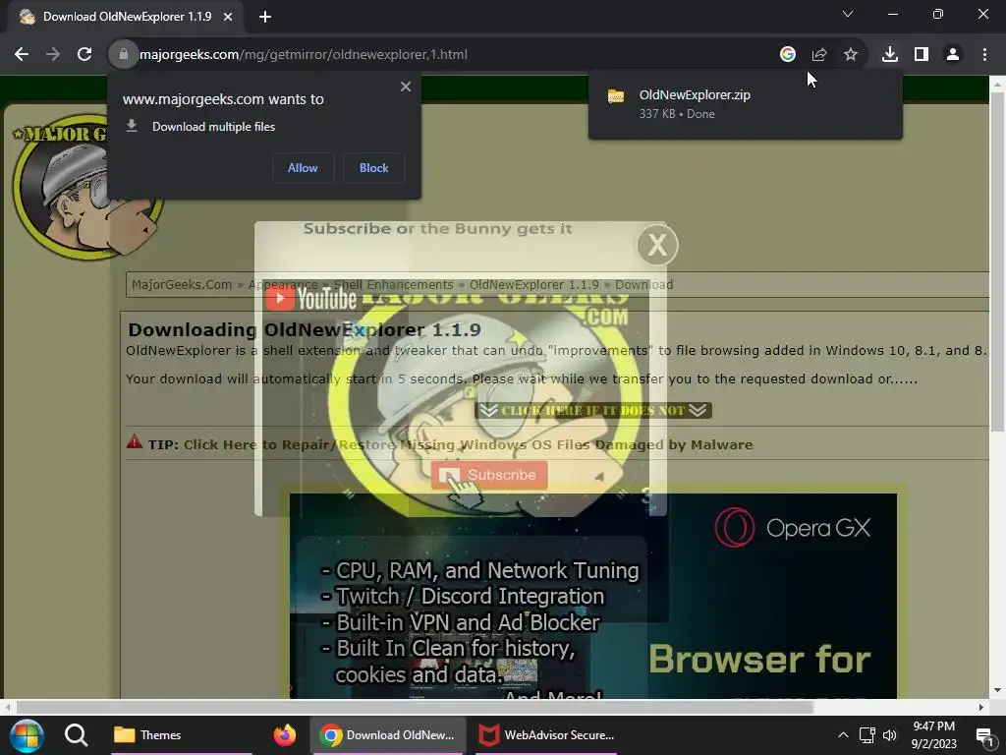Close the Download OldNewExplorer tab

click(x=228, y=17)
